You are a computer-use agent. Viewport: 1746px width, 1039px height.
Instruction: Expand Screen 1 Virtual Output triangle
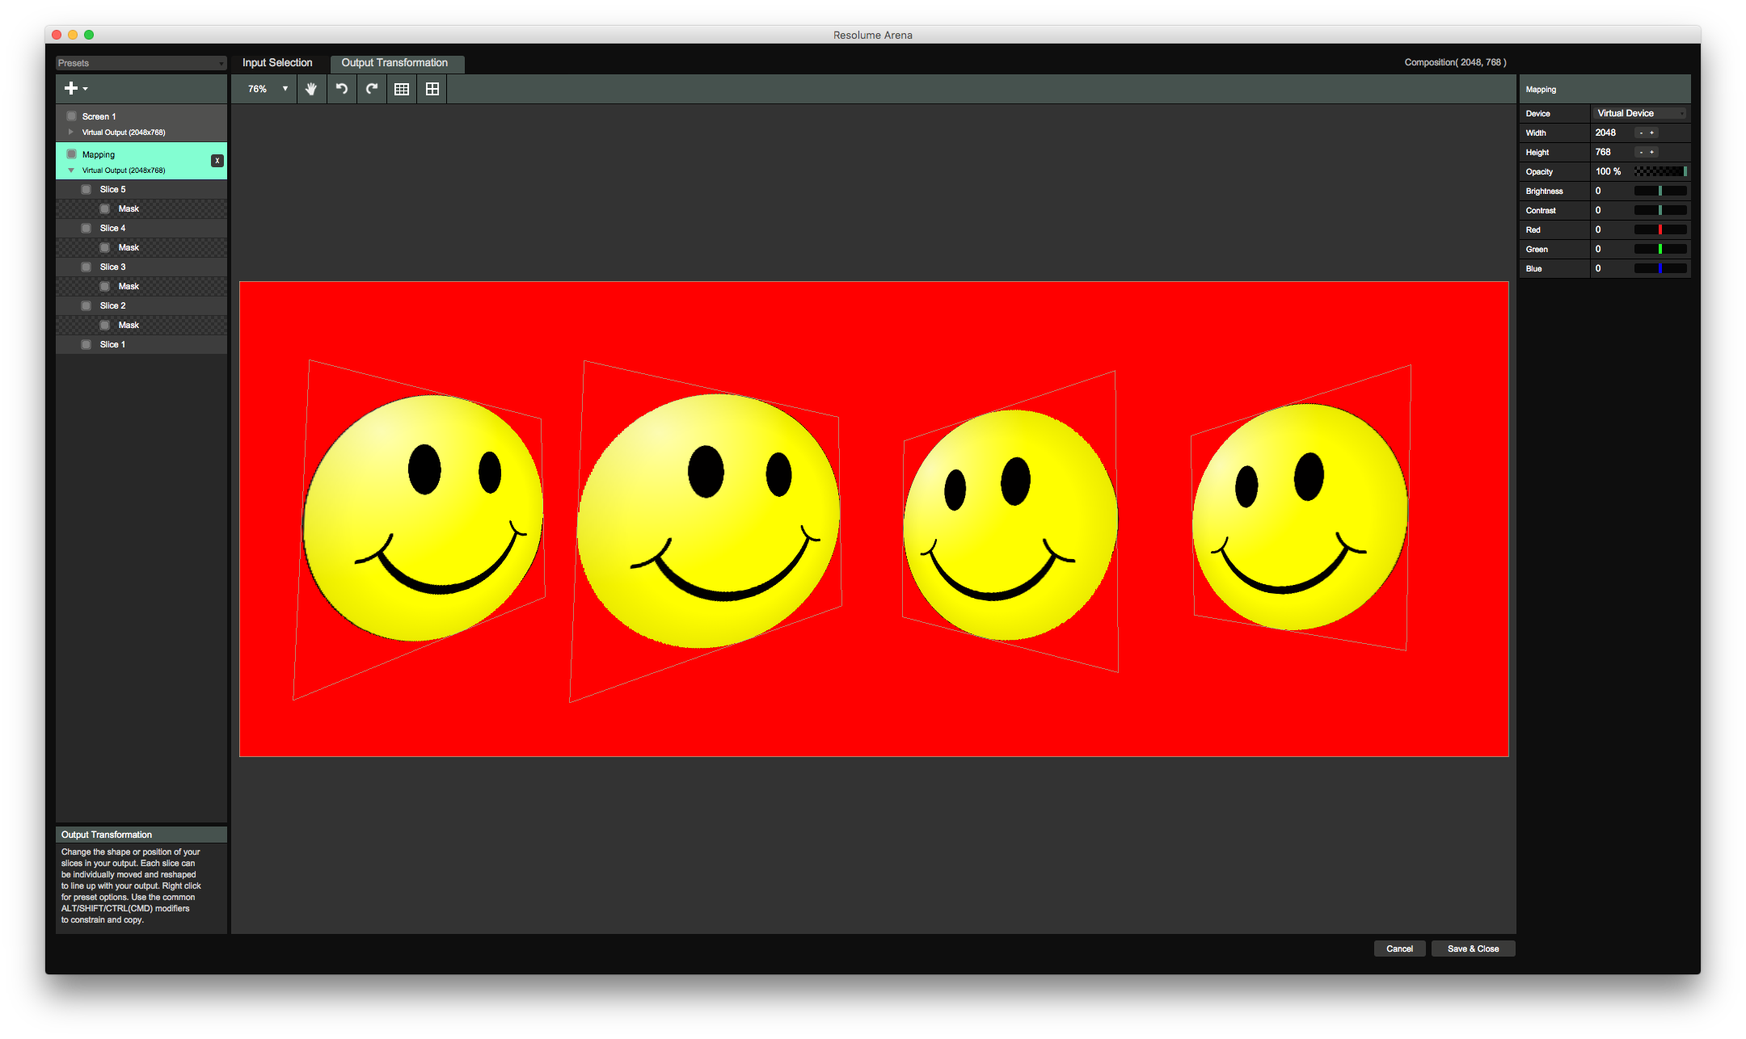click(x=71, y=132)
